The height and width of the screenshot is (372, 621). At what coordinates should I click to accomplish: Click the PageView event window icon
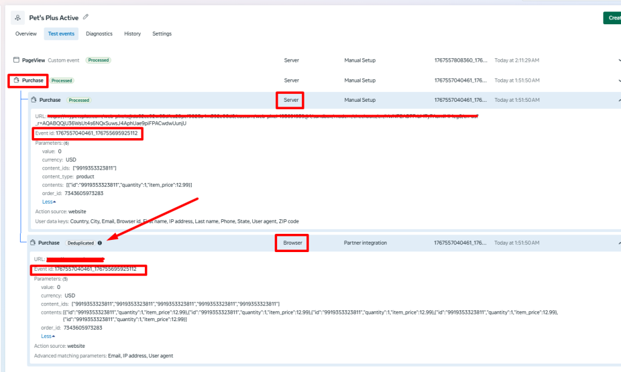point(16,61)
